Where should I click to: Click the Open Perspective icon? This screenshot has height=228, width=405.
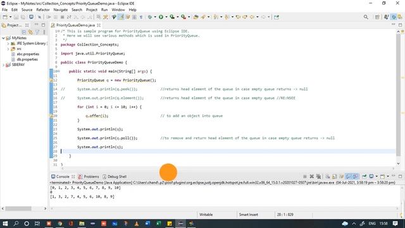[377, 17]
